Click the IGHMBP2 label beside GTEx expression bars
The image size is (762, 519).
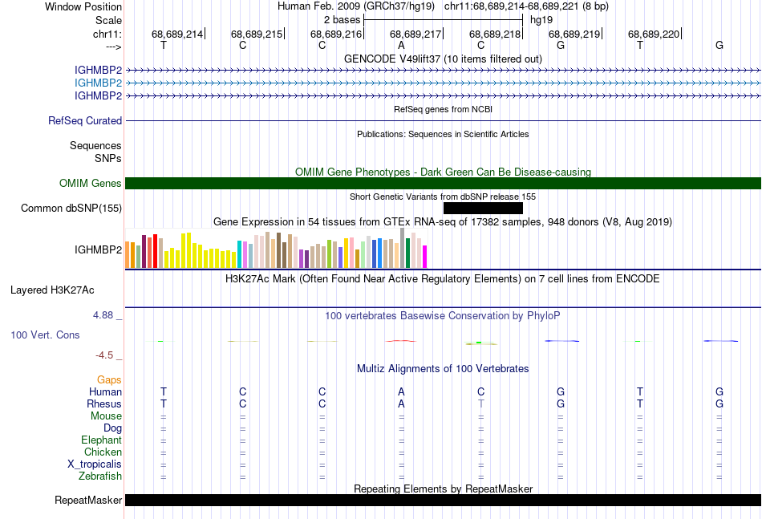pyautogui.click(x=98, y=249)
